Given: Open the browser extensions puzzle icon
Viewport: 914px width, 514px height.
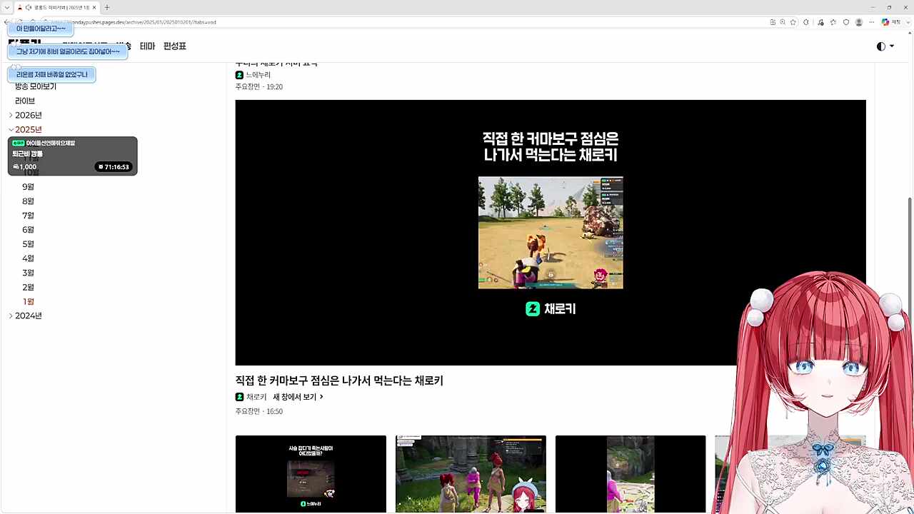Looking at the screenshot, I should tap(806, 22).
